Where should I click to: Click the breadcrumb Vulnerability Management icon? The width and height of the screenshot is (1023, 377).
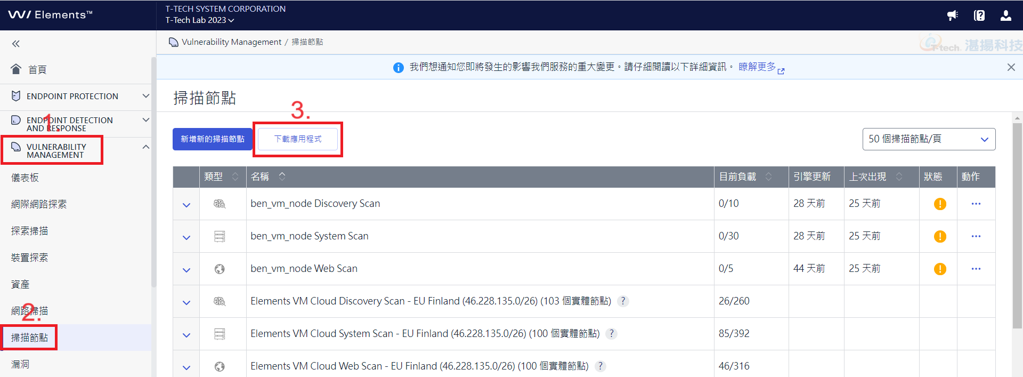[x=173, y=42]
